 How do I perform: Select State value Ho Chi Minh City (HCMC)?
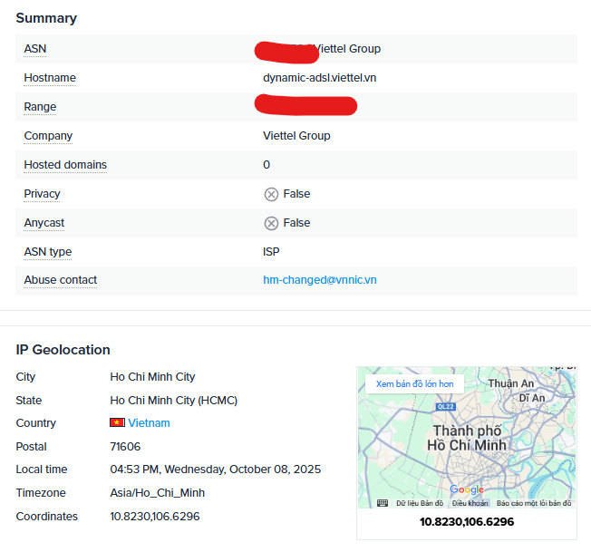(x=174, y=400)
